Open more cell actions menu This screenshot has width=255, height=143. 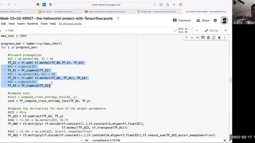(225, 38)
